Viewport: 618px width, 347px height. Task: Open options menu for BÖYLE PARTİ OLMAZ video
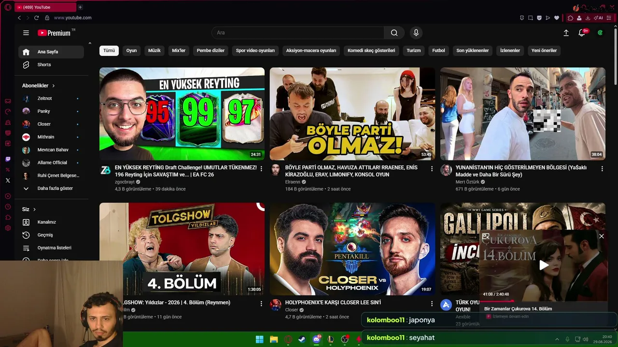point(432,169)
